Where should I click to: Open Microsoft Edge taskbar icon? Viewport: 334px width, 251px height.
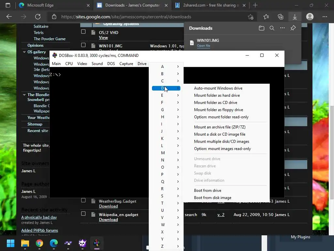point(54,243)
